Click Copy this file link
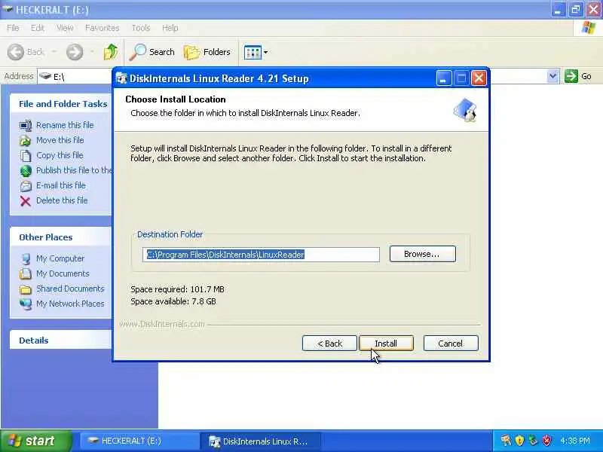Screen dimensions: 603x452 [60, 155]
